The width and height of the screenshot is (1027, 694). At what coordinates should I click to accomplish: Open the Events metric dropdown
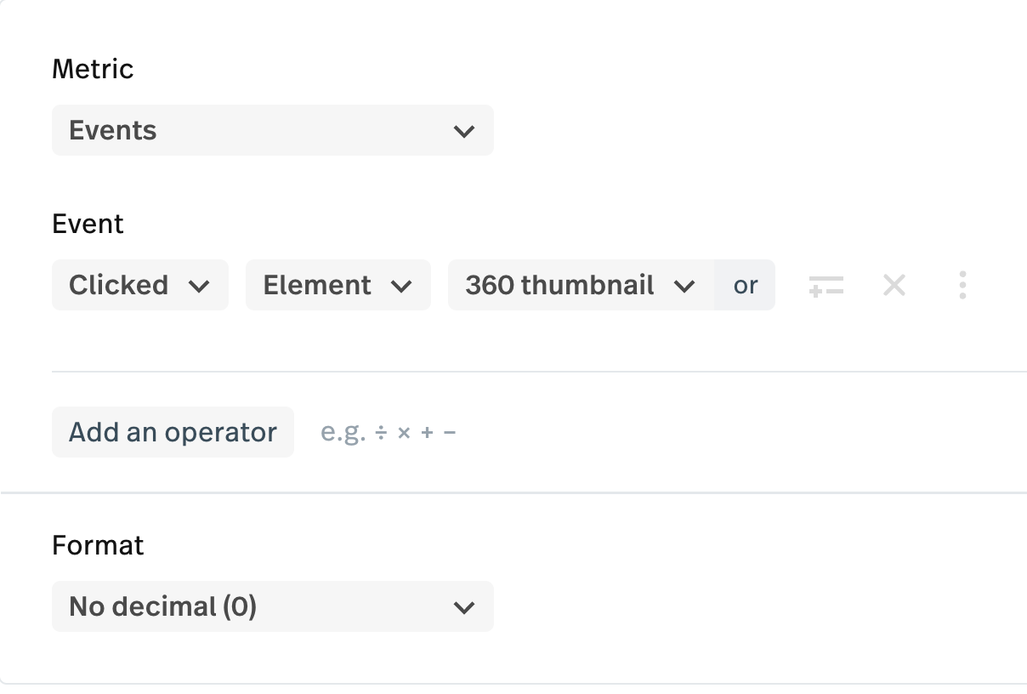point(272,130)
